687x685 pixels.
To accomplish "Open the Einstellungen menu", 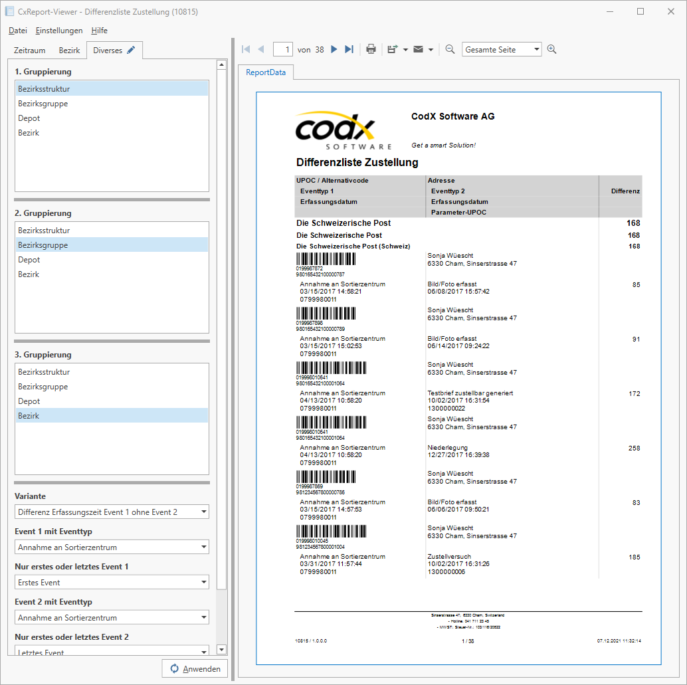I will click(x=59, y=31).
